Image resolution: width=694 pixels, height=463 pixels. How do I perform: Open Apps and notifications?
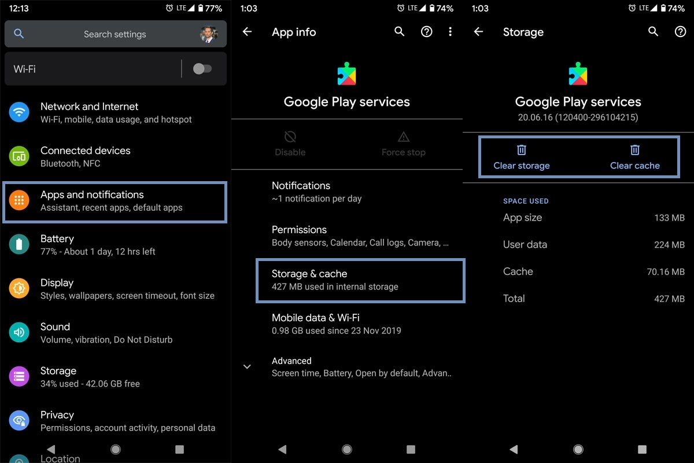point(115,201)
